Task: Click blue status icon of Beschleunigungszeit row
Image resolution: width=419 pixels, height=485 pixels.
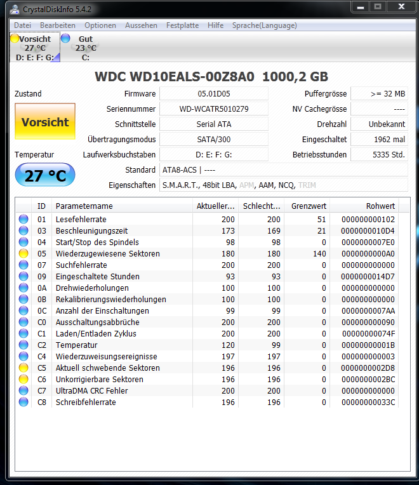Action: [x=23, y=230]
